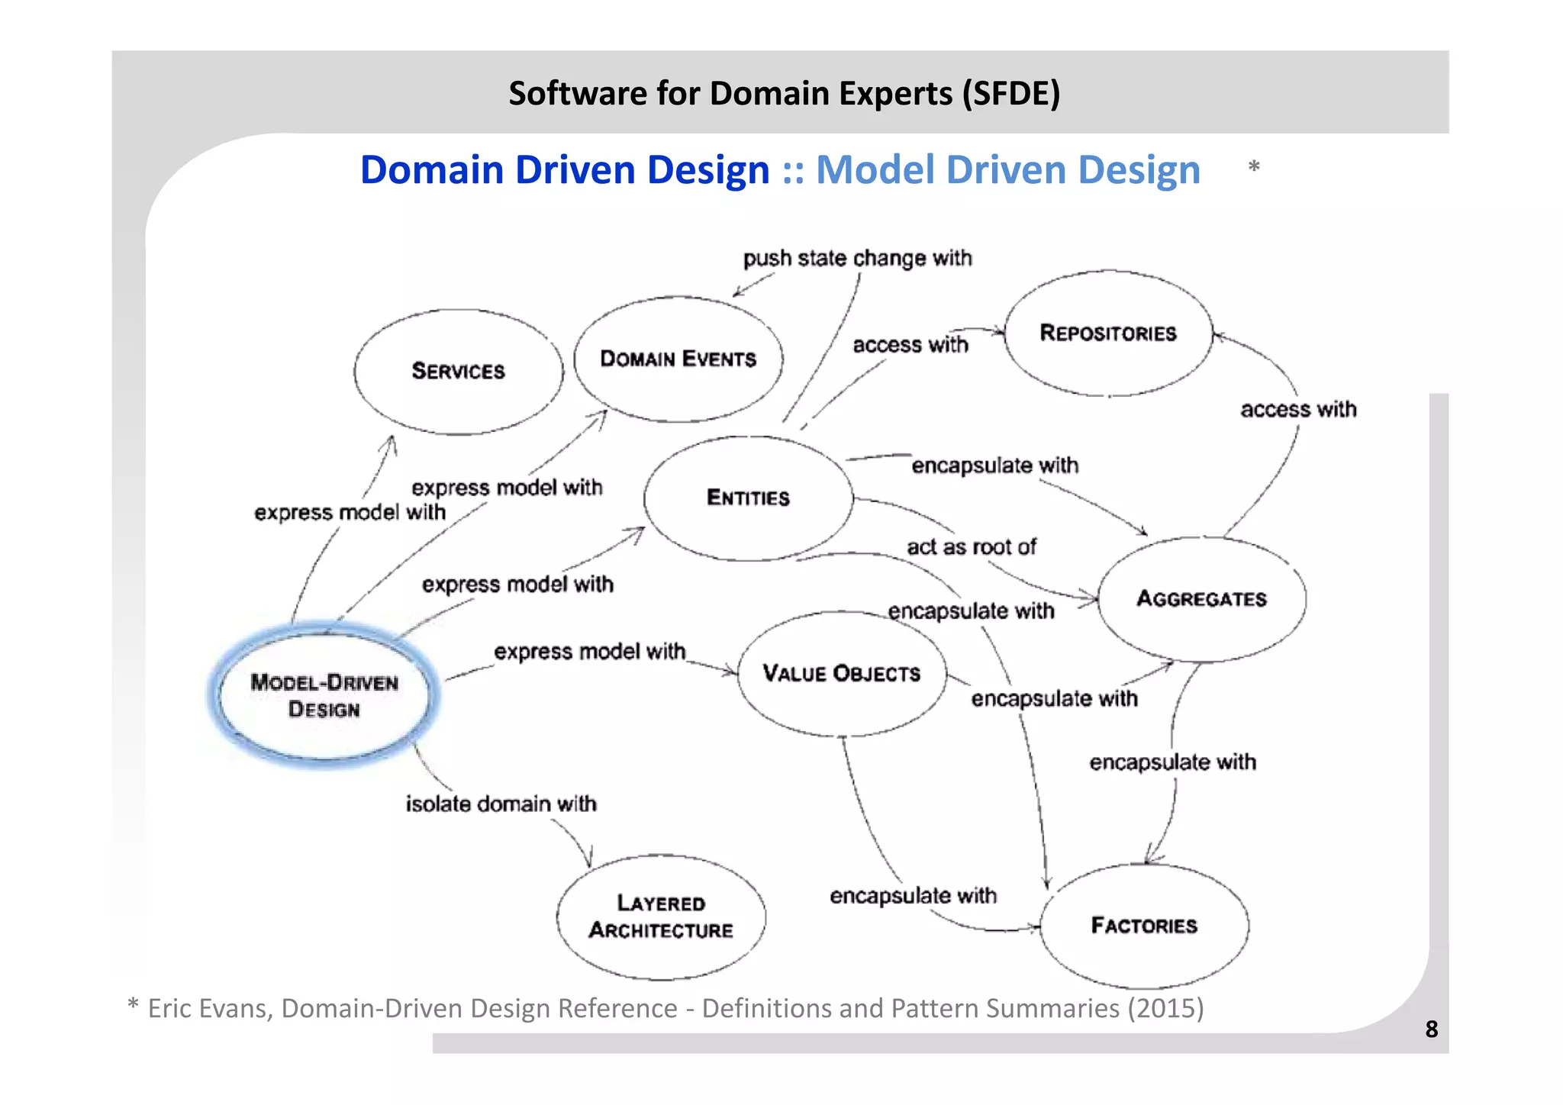This screenshot has width=1563, height=1105.
Task: Click the 'act as root of' label
Action: point(972,547)
